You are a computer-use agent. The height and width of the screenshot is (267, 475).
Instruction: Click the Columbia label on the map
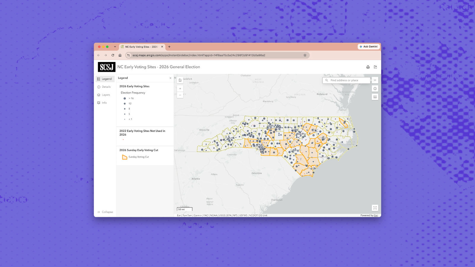tap(256, 173)
